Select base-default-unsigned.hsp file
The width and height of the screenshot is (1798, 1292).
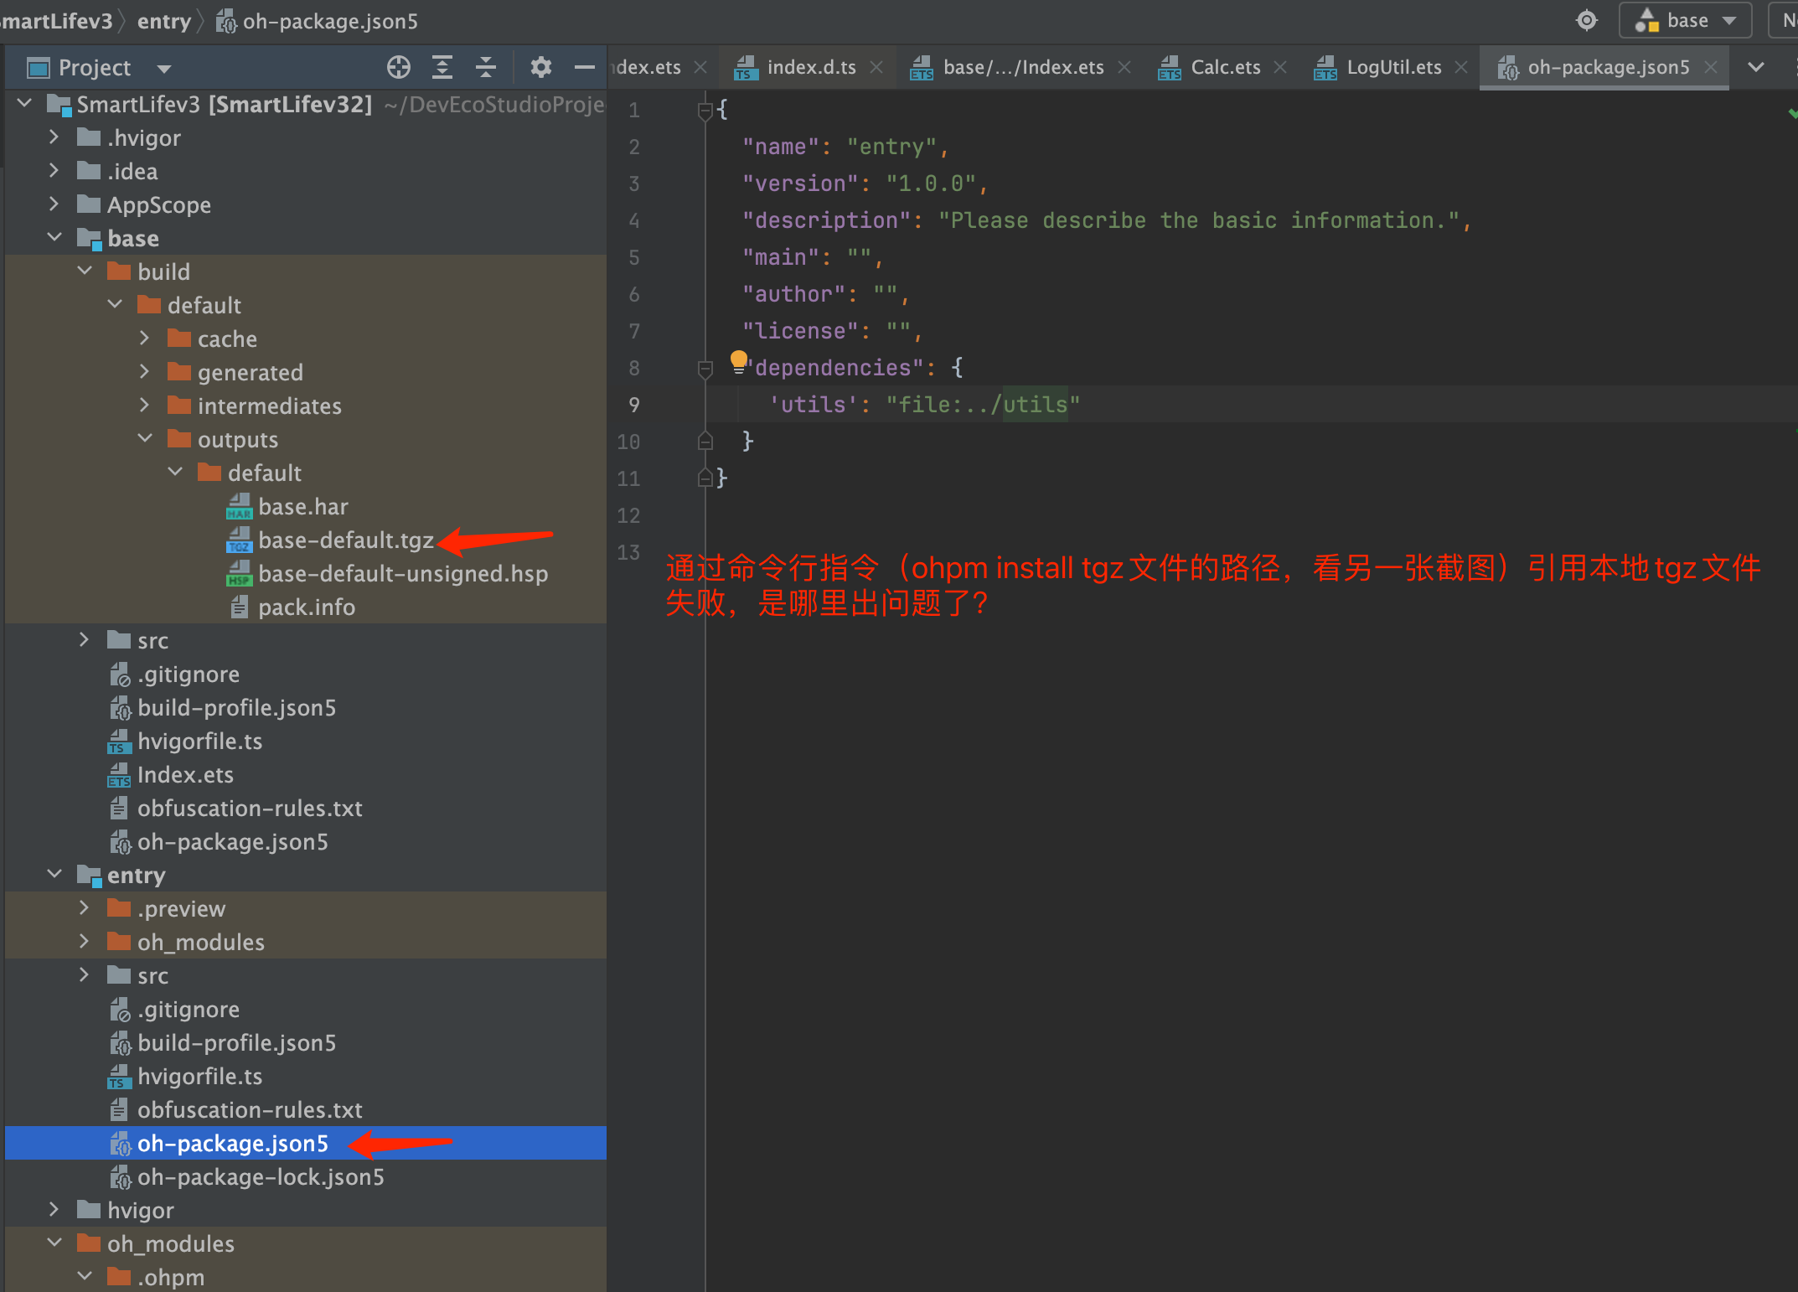[403, 573]
